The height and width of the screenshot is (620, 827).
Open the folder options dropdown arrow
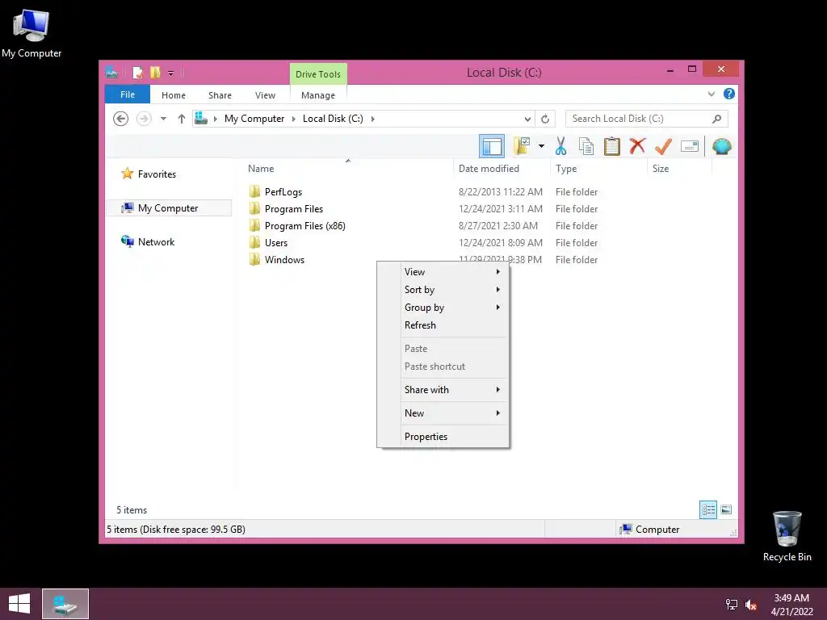541,146
